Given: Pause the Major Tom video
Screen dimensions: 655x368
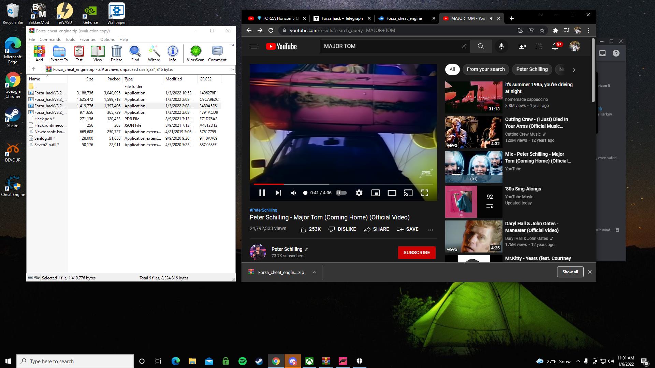Looking at the screenshot, I should pyautogui.click(x=262, y=193).
